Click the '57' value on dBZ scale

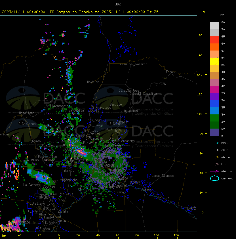point(223,51)
